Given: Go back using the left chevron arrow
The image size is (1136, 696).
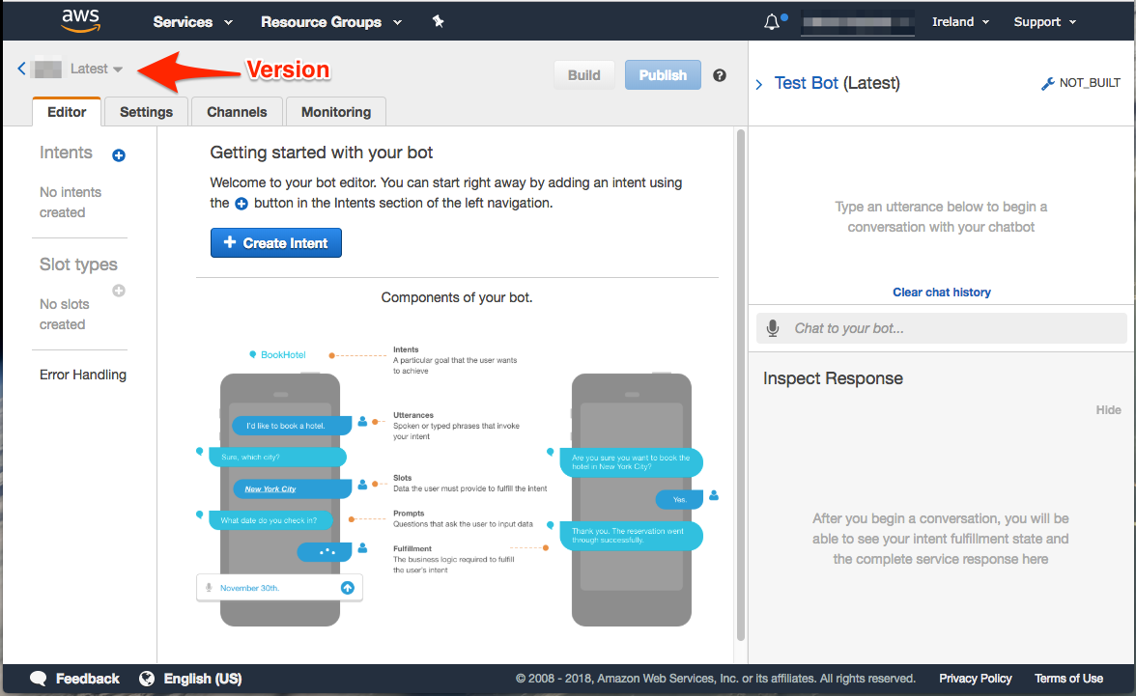Looking at the screenshot, I should (x=21, y=69).
